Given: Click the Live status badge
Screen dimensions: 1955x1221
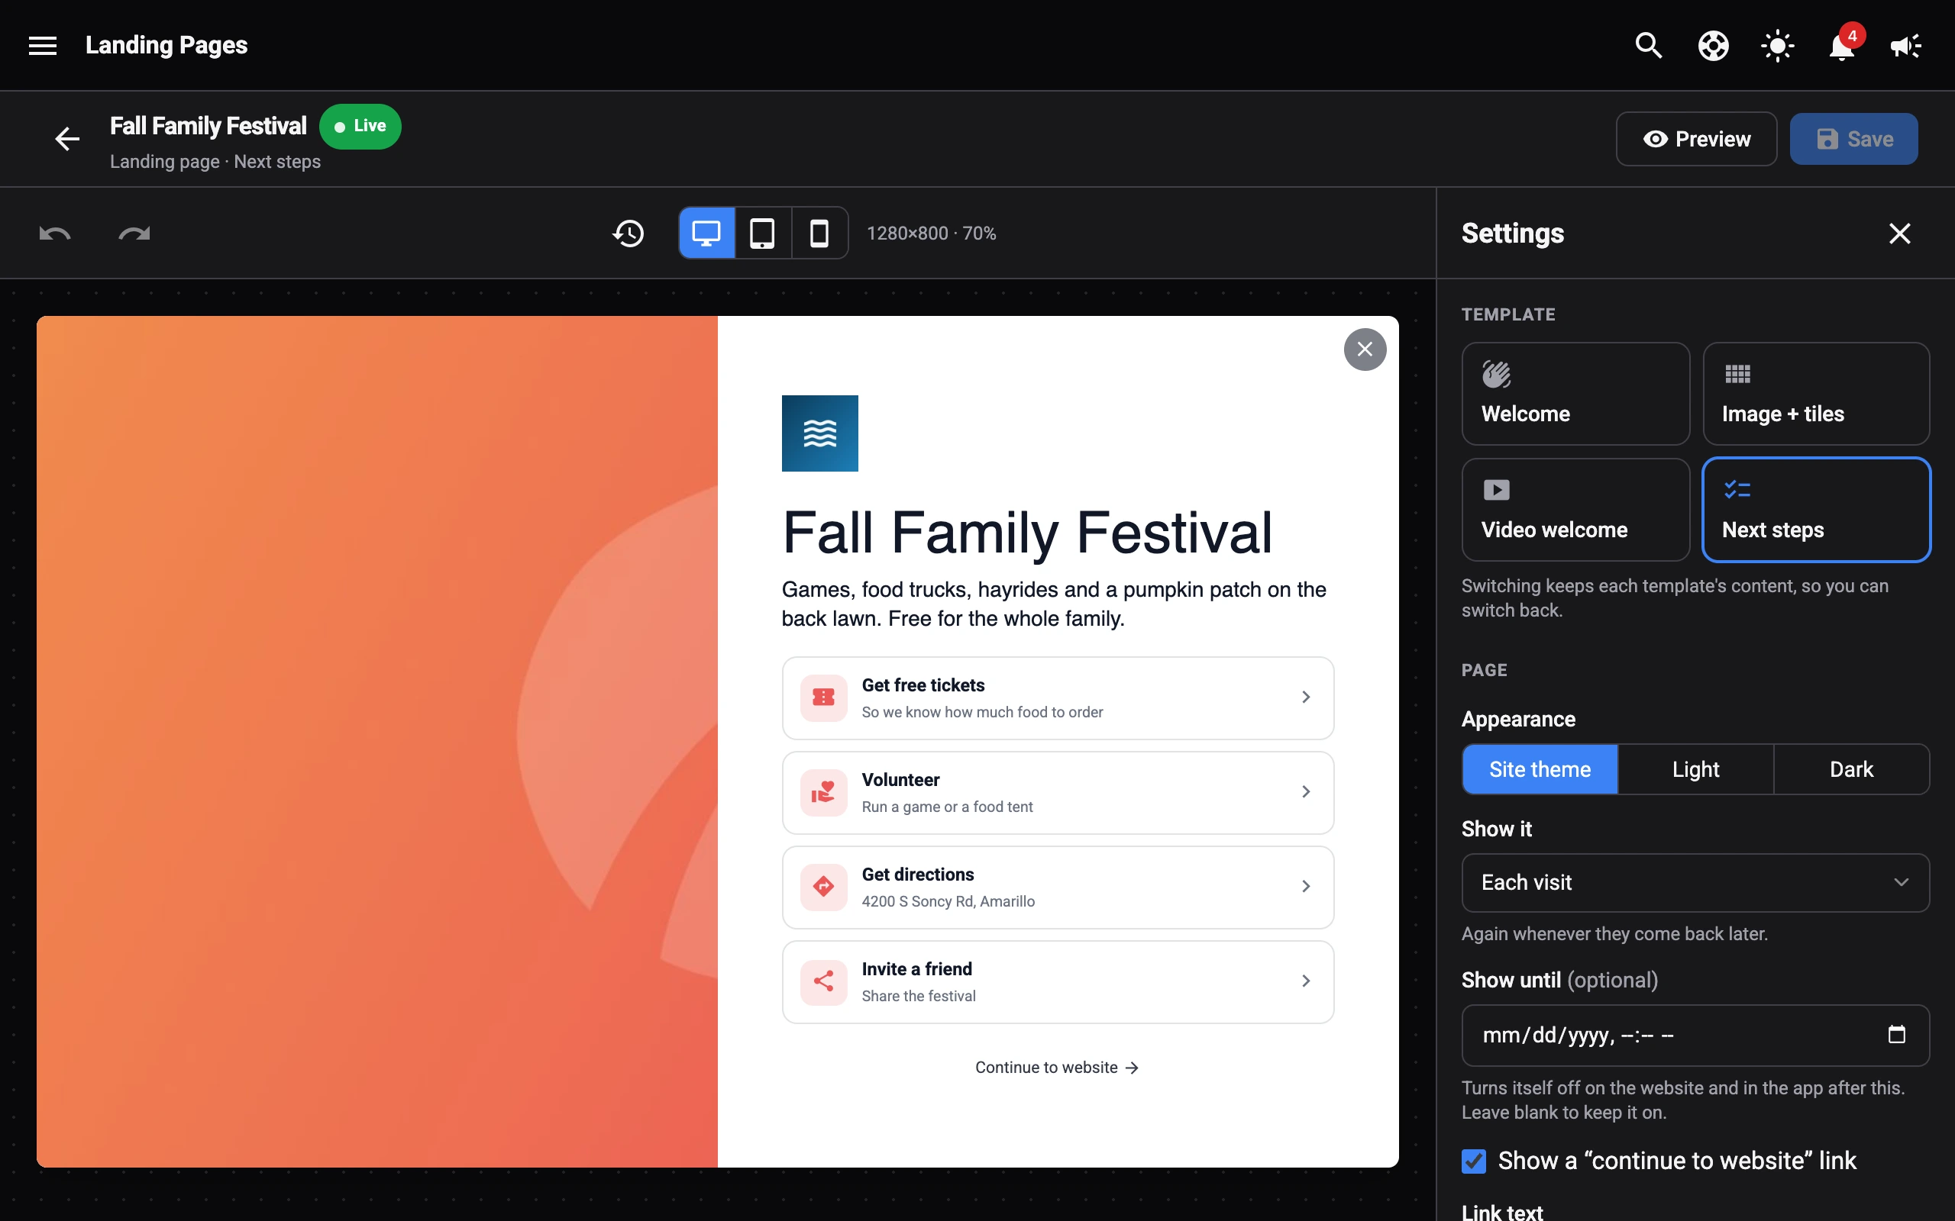Looking at the screenshot, I should pos(360,126).
